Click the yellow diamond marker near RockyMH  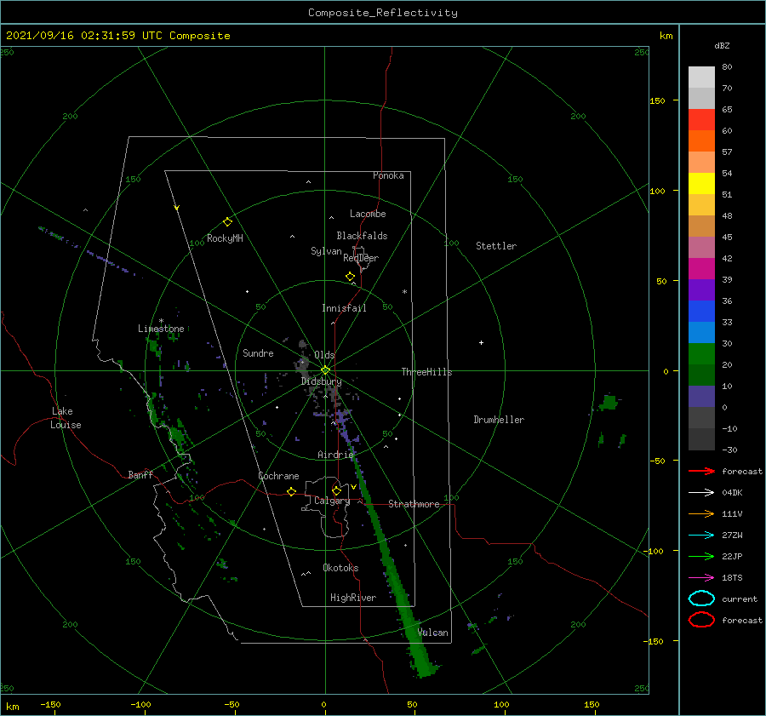click(x=227, y=222)
